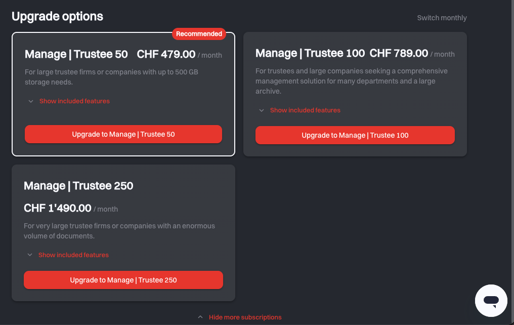Click the enormous volume of documents description
This screenshot has width=514, height=325.
click(119, 231)
